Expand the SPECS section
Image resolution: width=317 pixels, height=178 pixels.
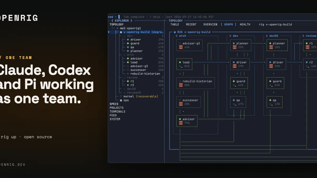coord(114,104)
